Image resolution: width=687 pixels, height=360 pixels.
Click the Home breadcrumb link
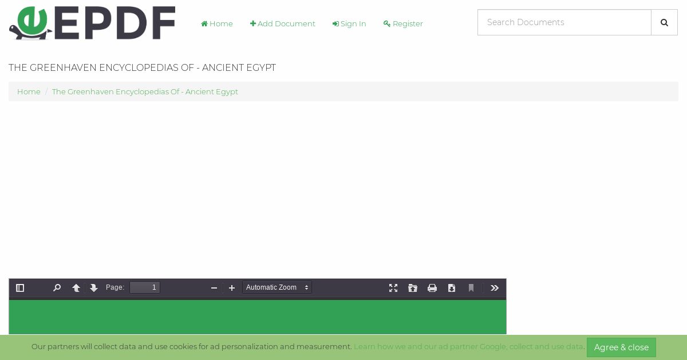(29, 91)
